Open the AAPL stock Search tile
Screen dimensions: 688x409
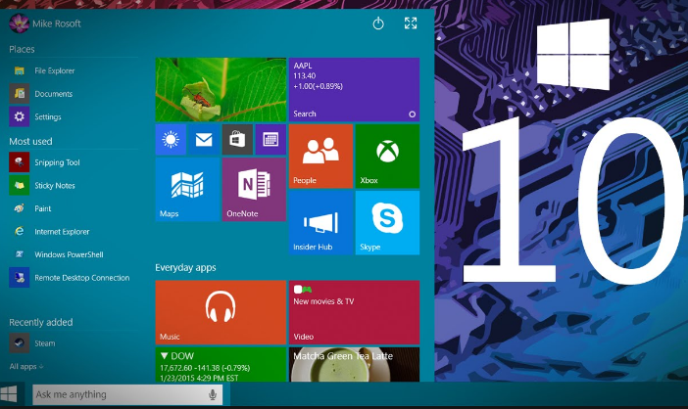(354, 90)
